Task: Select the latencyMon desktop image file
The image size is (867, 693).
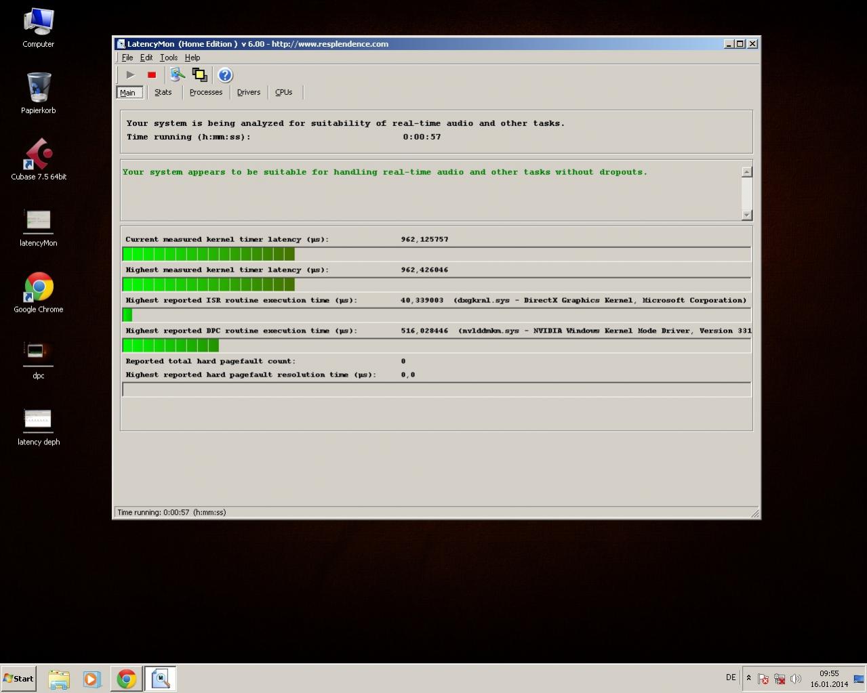Action: pyautogui.click(x=39, y=227)
